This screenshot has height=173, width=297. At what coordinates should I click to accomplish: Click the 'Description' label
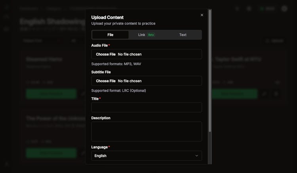click(101, 118)
